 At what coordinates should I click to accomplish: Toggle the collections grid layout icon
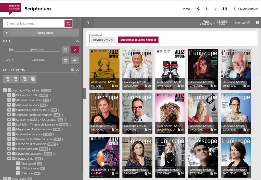click(x=72, y=70)
